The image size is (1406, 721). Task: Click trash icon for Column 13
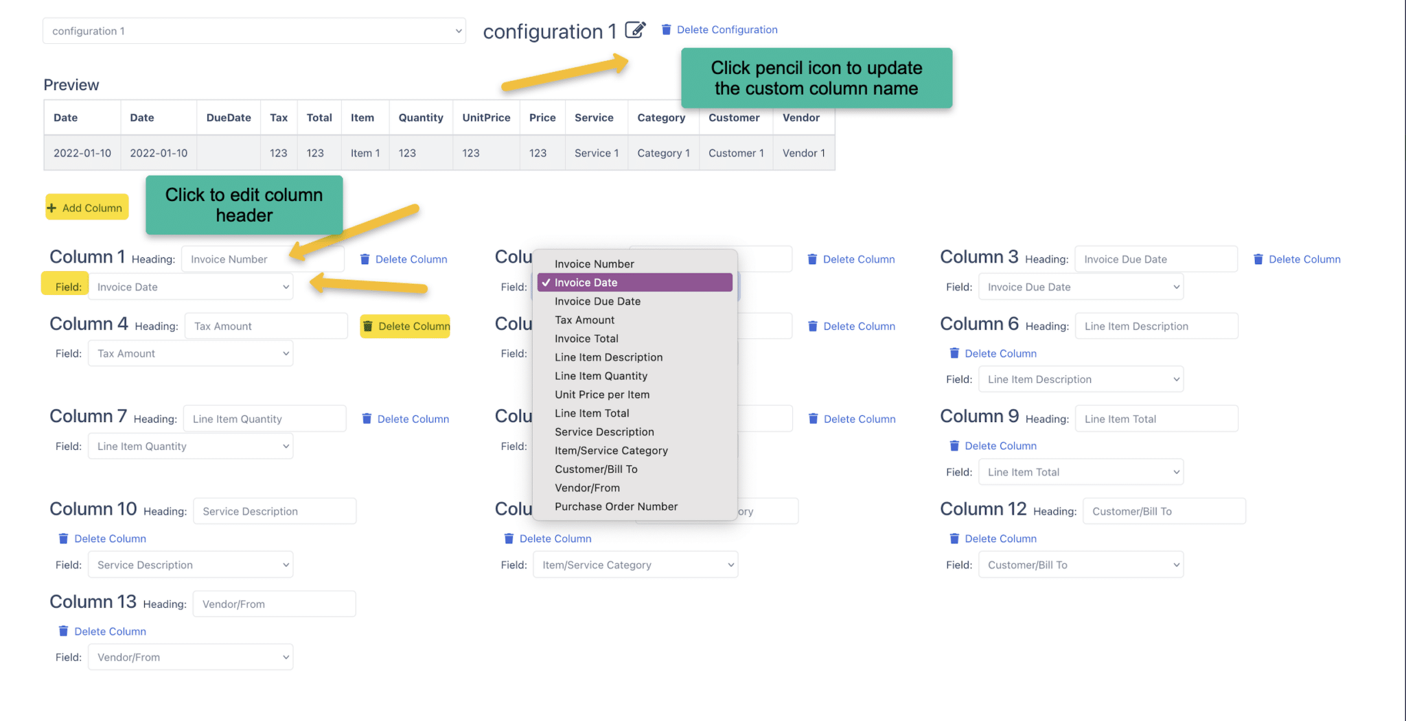point(63,631)
